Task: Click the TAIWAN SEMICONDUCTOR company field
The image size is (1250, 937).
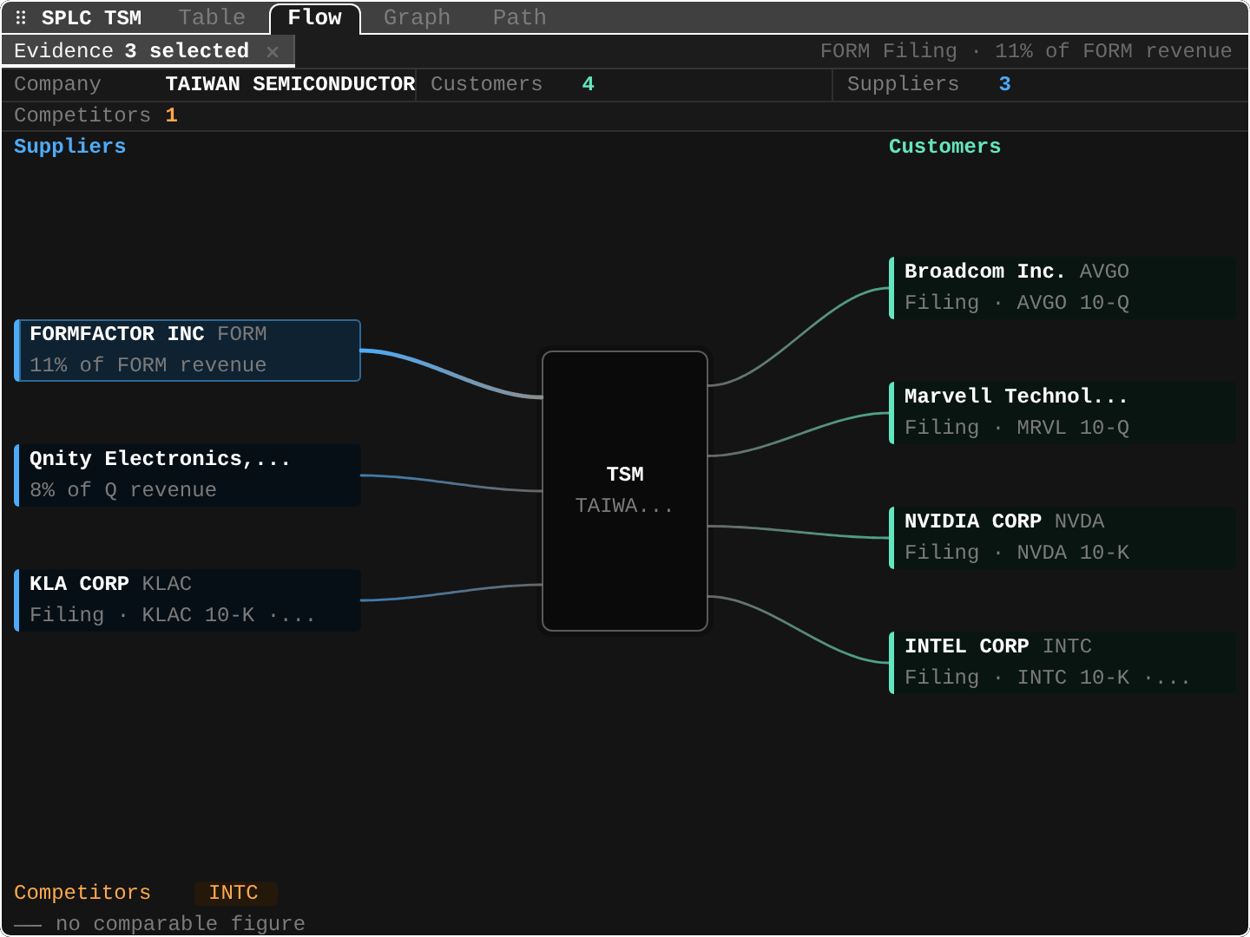Action: tap(290, 84)
